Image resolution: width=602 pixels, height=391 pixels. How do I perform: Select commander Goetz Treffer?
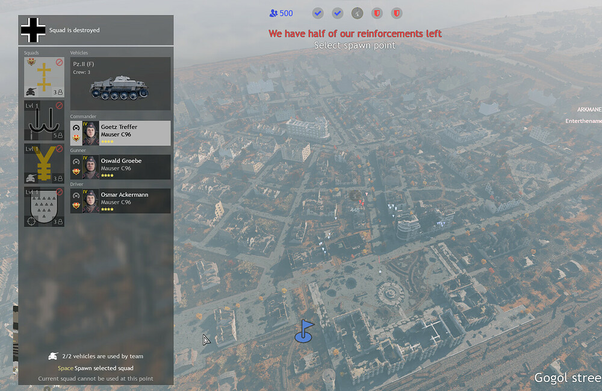120,133
